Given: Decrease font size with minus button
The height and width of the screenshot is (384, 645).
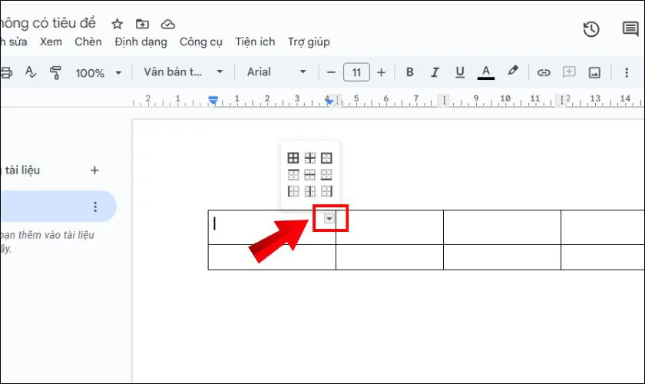Looking at the screenshot, I should point(331,72).
